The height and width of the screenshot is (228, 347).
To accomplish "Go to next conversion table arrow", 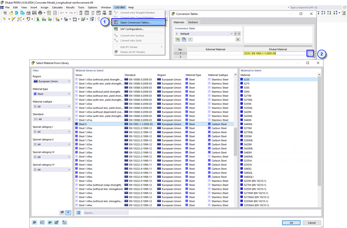I will point(239,34).
